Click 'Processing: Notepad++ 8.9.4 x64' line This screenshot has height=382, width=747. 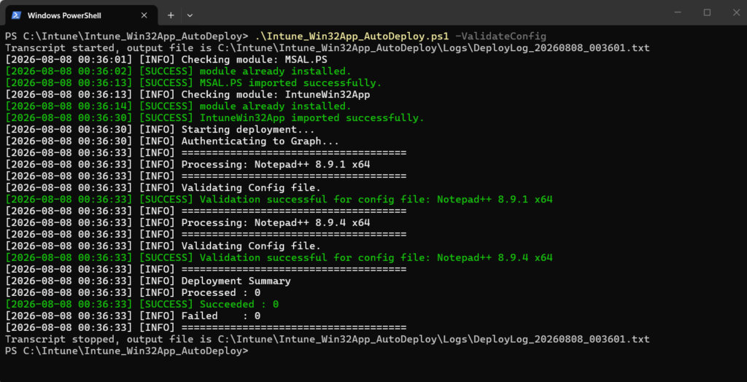point(187,222)
